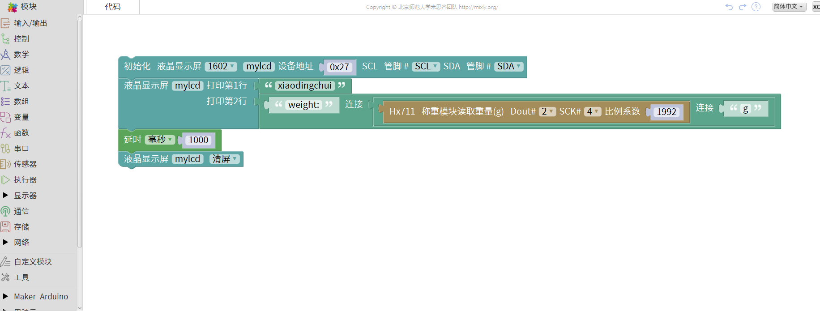Screen dimensions: 820x311
Task: Click the 变量 category icon
Action: point(5,117)
